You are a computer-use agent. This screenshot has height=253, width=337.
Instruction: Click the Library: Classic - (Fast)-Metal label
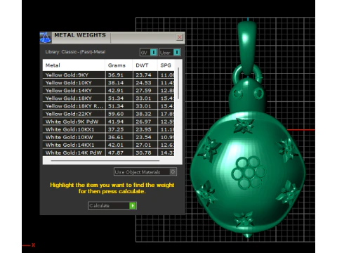click(x=75, y=52)
